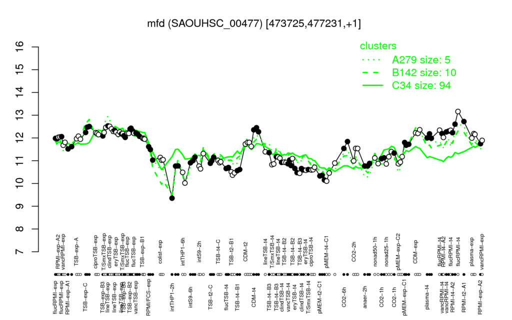
Task: Select legend entry A279 size: 5
Action: click(x=421, y=60)
